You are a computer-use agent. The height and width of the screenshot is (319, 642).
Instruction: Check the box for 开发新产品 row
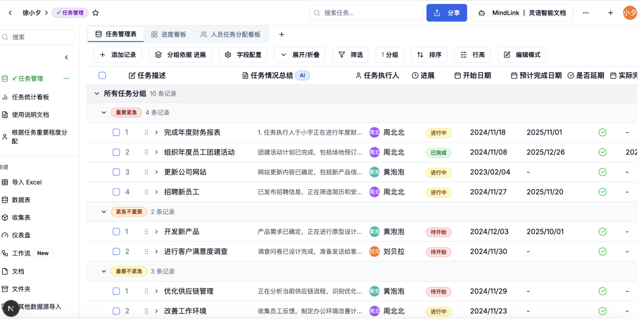(117, 232)
